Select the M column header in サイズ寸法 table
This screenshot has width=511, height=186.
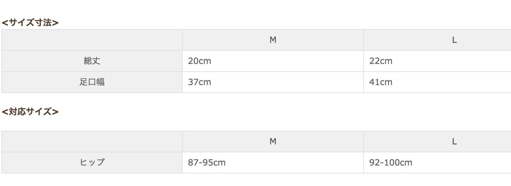point(273,40)
